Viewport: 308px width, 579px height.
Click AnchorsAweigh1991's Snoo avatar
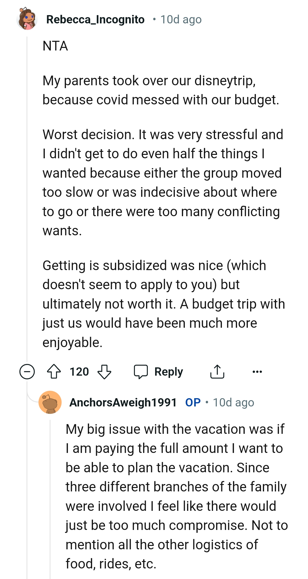[x=51, y=403]
